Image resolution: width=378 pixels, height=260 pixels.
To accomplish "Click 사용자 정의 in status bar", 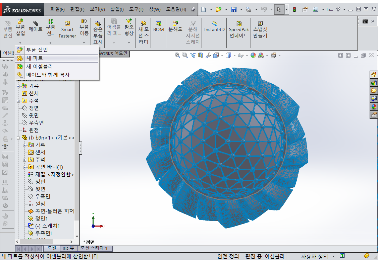I will coord(314,256).
